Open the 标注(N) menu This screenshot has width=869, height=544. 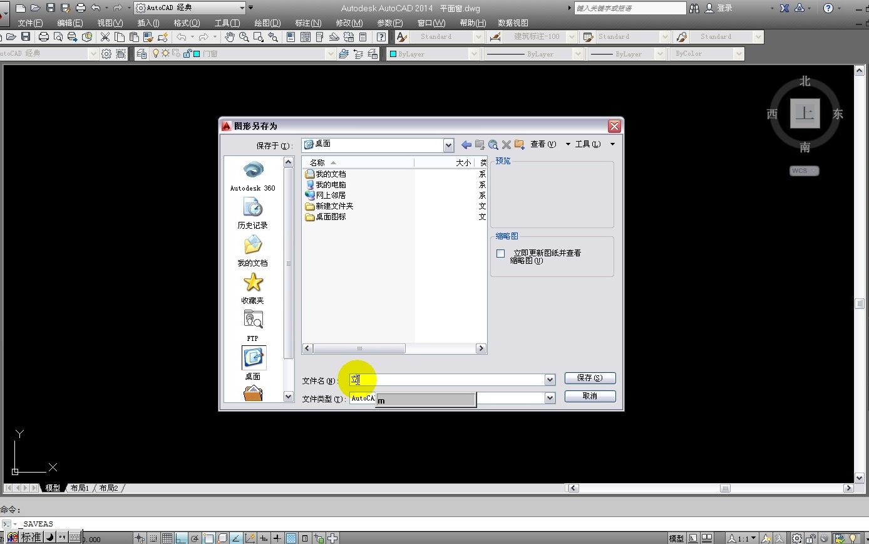click(308, 23)
